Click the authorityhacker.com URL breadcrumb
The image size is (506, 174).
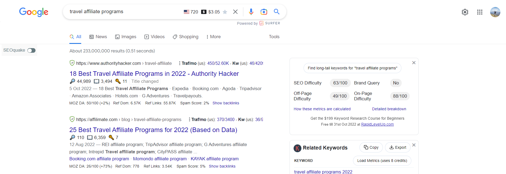[x=124, y=63]
